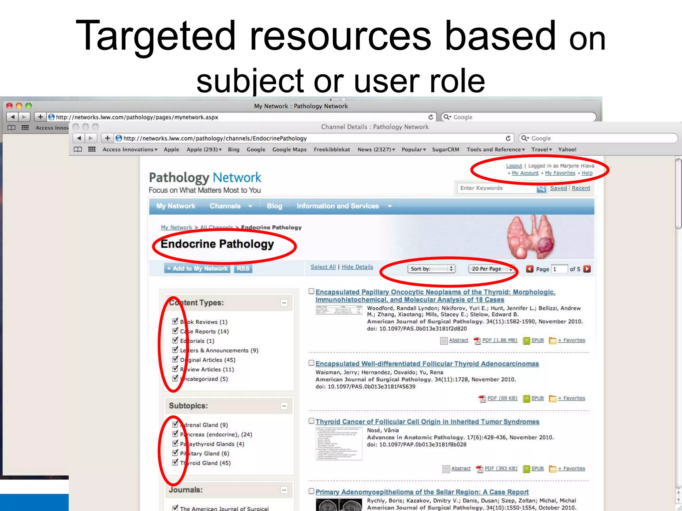The width and height of the screenshot is (682, 511).
Task: Open the Sort by dropdown
Action: tap(431, 269)
